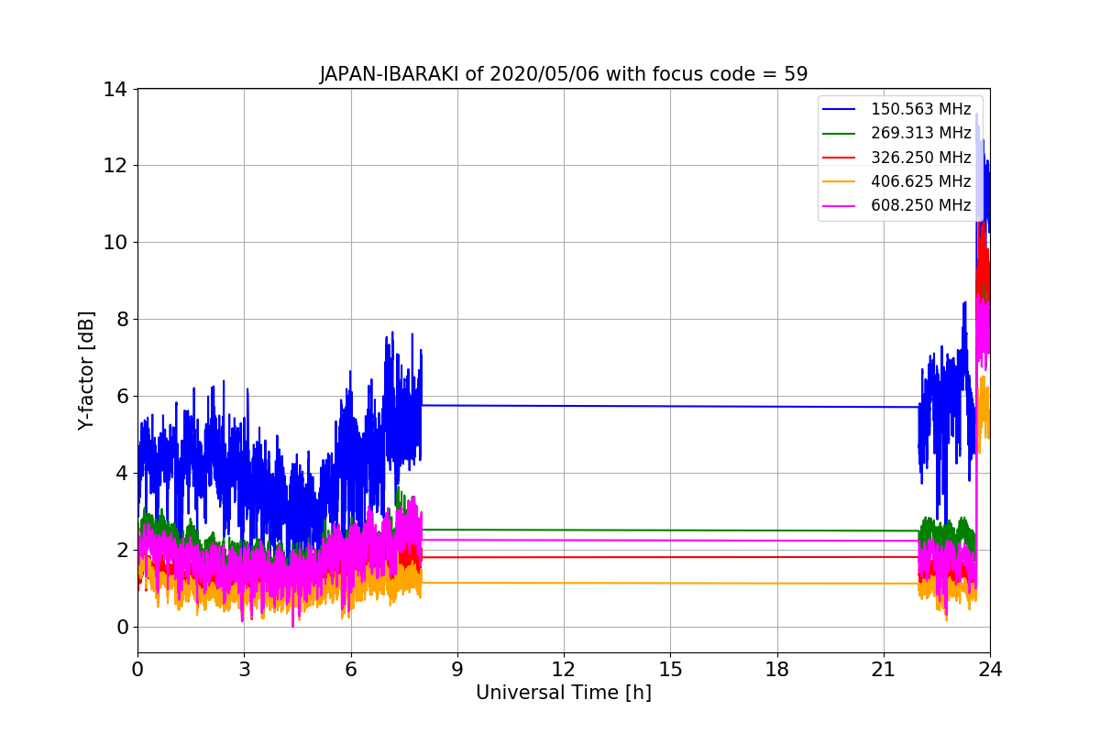Click the 608.250 MHz legend label

(x=920, y=205)
